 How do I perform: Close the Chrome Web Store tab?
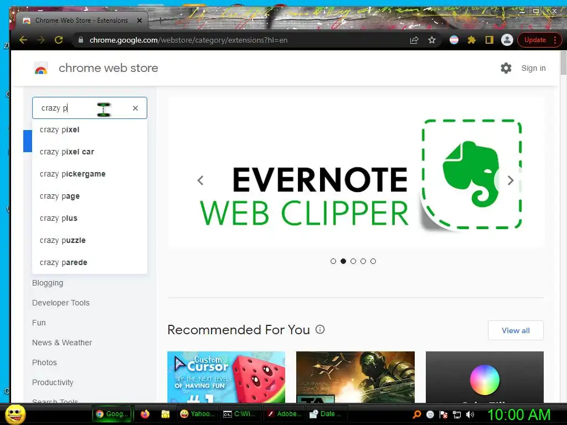point(139,20)
